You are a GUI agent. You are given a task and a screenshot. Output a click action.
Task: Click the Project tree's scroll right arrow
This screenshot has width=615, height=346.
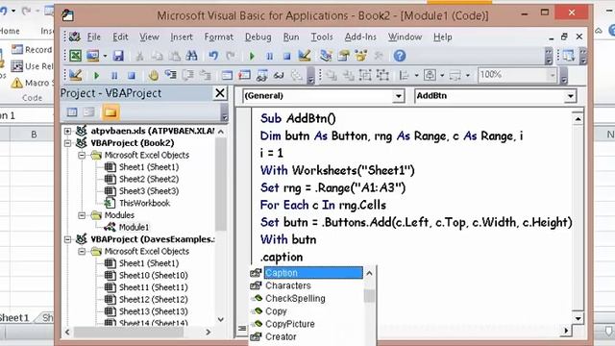pos(209,332)
